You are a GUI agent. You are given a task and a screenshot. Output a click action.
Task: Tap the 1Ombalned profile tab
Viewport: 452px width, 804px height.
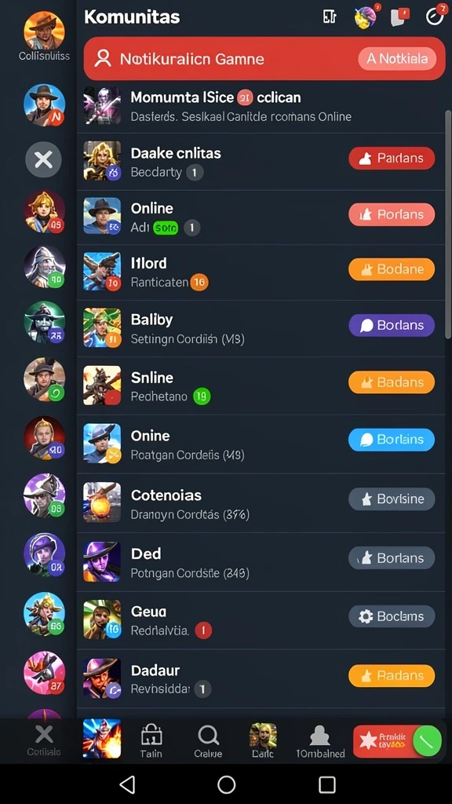pos(320,742)
